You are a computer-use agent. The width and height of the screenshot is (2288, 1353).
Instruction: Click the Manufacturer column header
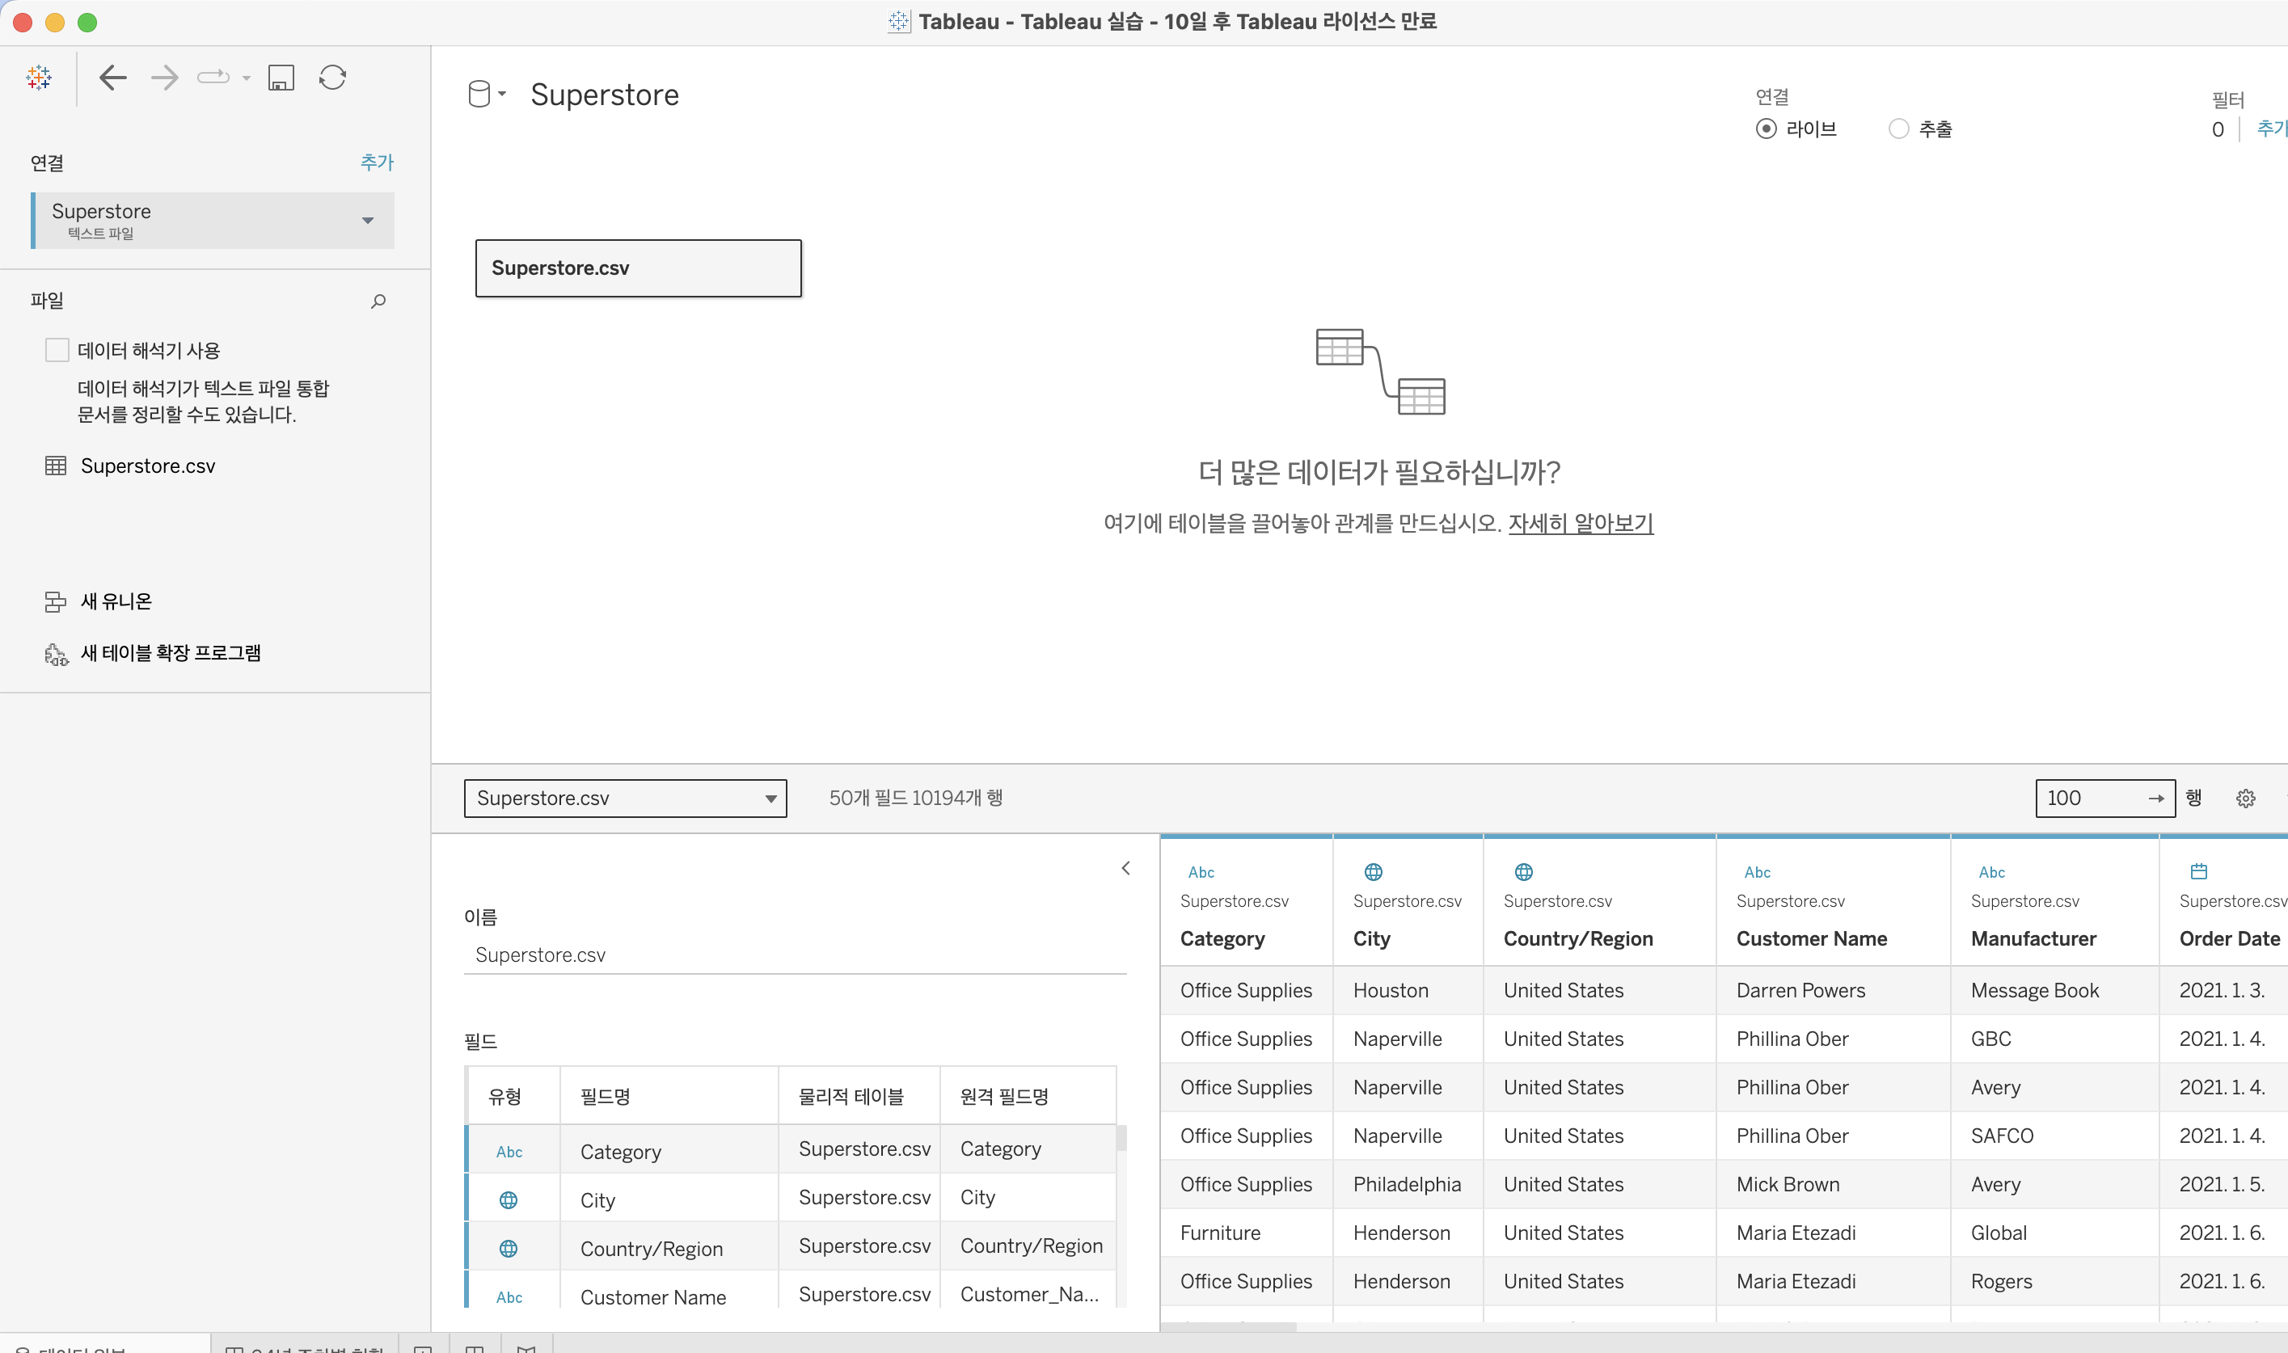(2033, 939)
